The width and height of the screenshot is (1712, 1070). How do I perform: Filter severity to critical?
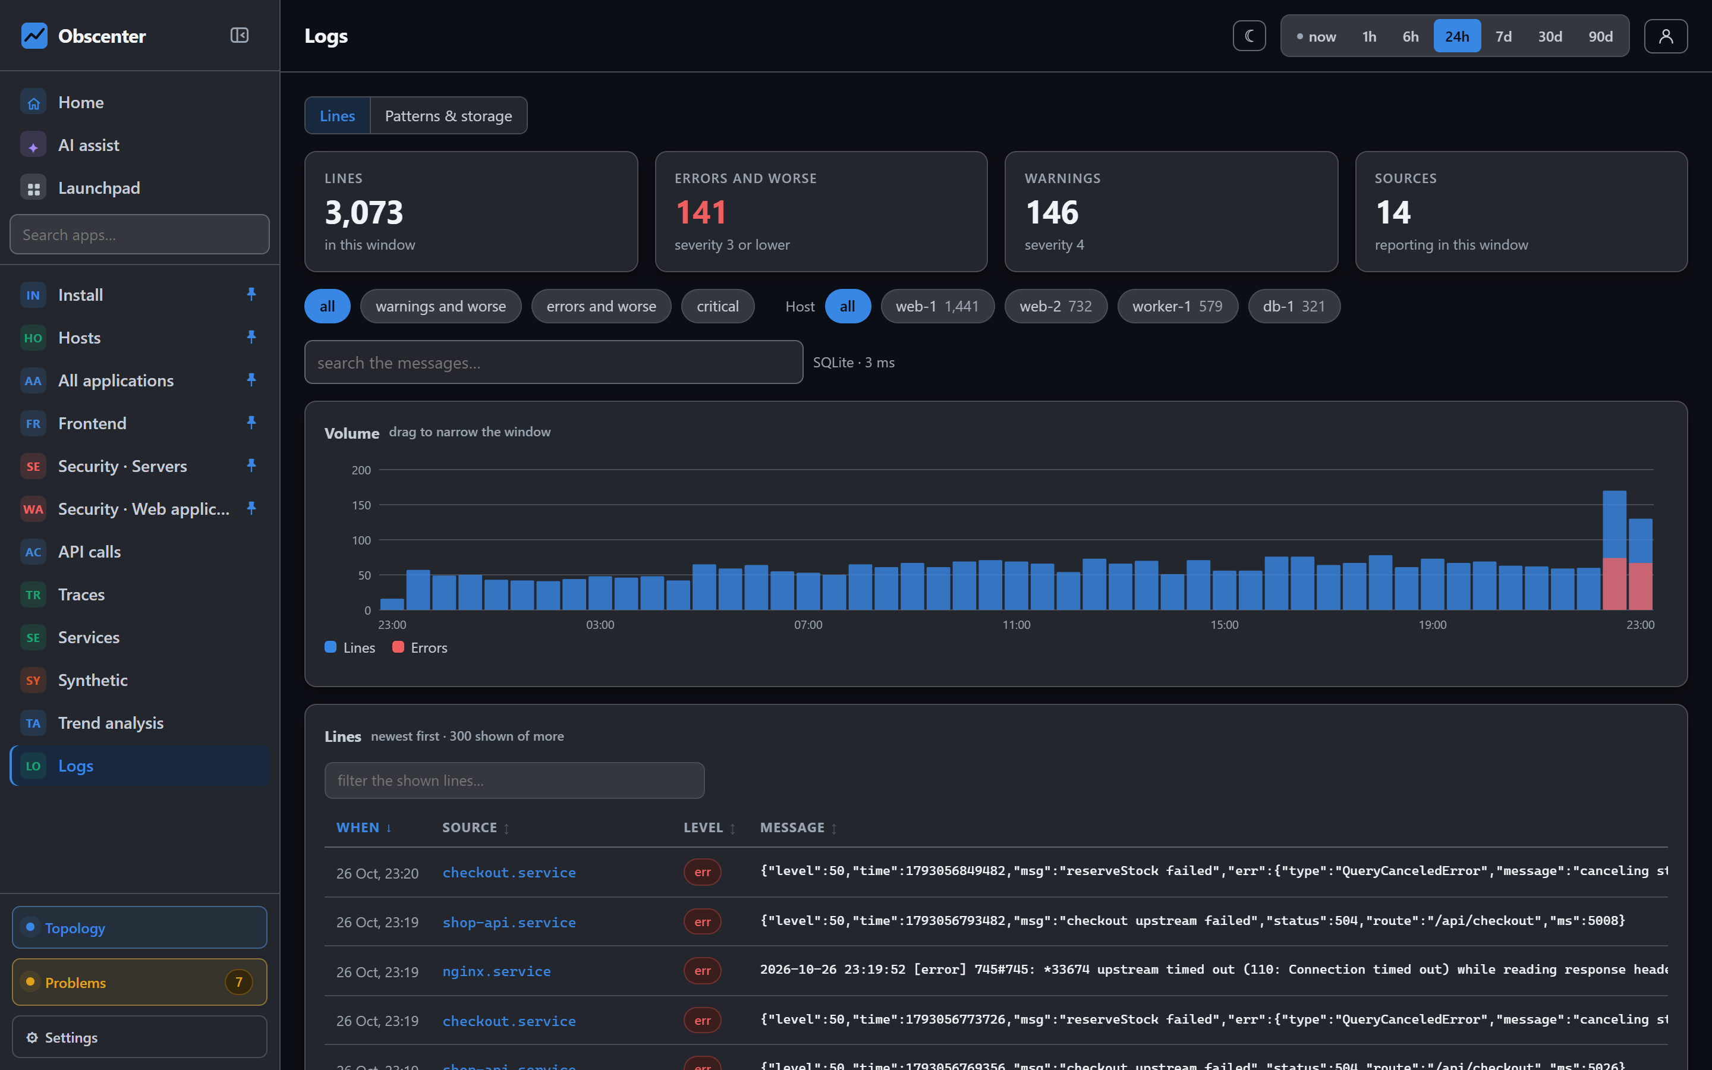[x=717, y=306]
